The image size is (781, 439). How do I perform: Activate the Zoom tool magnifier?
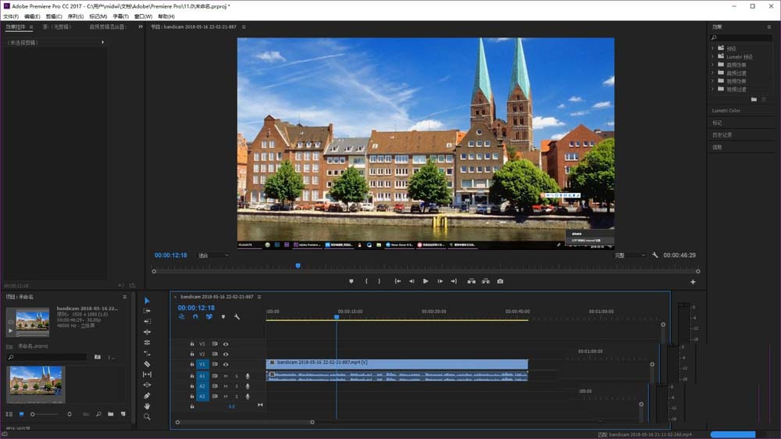point(147,417)
